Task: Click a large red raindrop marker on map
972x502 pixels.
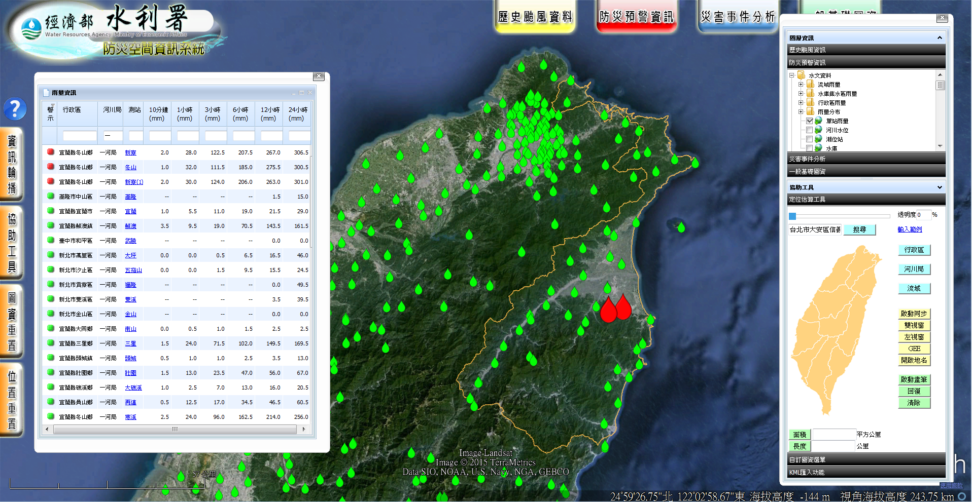Action: point(608,310)
